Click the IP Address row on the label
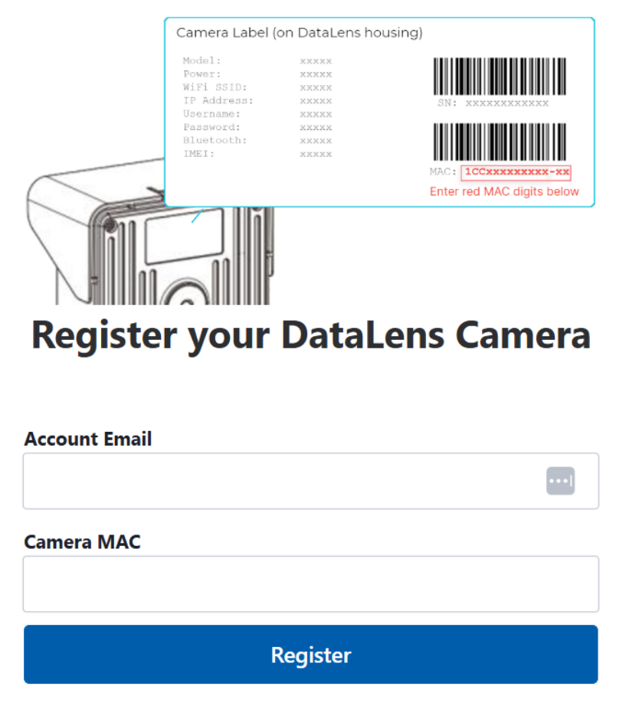The image size is (629, 706). 257,100
